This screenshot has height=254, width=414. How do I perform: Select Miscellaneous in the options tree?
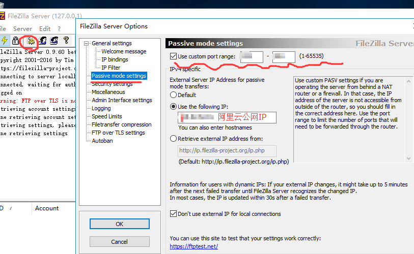(x=108, y=92)
